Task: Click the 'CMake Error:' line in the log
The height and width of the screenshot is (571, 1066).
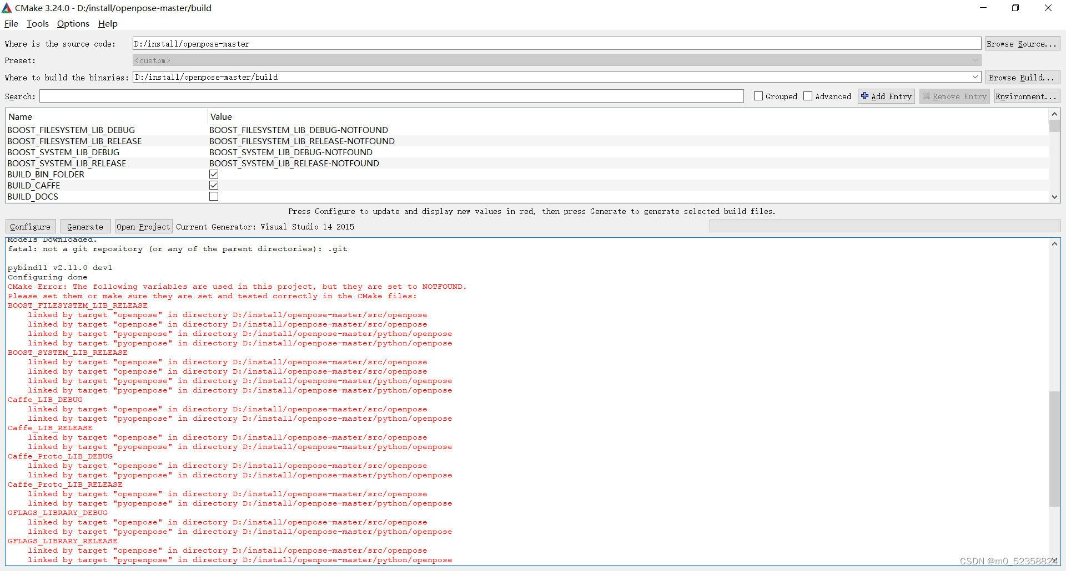Action: [237, 287]
